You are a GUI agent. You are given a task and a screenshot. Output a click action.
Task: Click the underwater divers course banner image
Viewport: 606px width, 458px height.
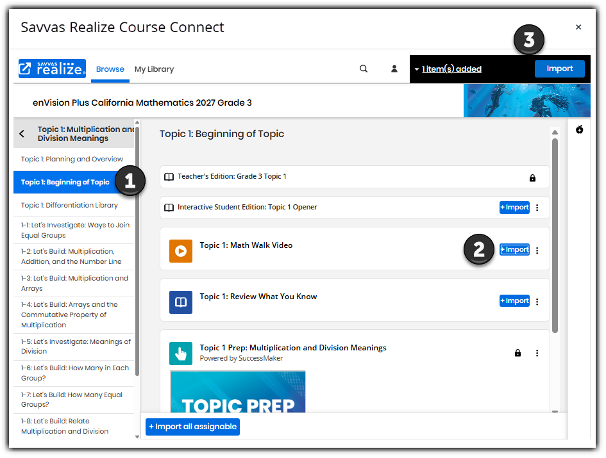click(x=526, y=101)
